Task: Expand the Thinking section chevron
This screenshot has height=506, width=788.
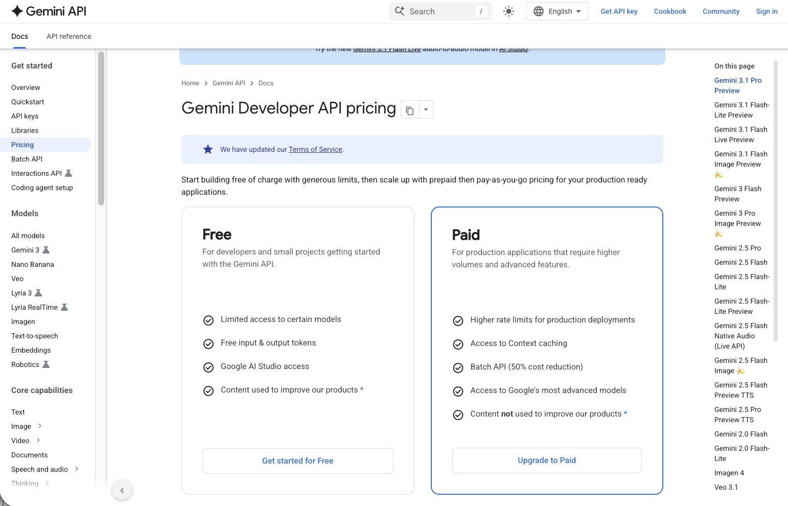Action: (47, 483)
